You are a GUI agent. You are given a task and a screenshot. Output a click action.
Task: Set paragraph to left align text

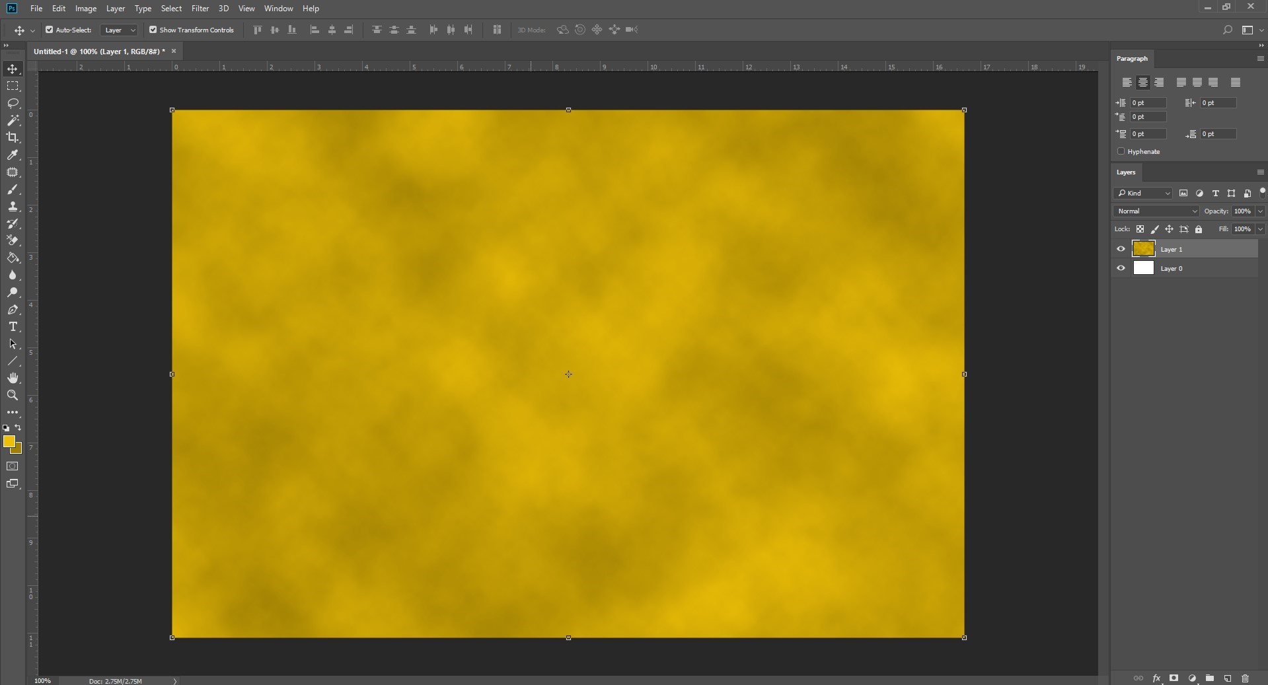pos(1127,83)
